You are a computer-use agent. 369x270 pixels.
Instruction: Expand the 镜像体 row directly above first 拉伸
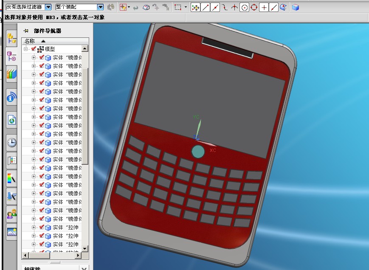pyautogui.click(x=34, y=219)
